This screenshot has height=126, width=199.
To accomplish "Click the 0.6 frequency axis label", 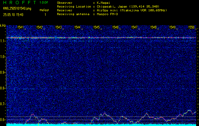I will 2,120.
